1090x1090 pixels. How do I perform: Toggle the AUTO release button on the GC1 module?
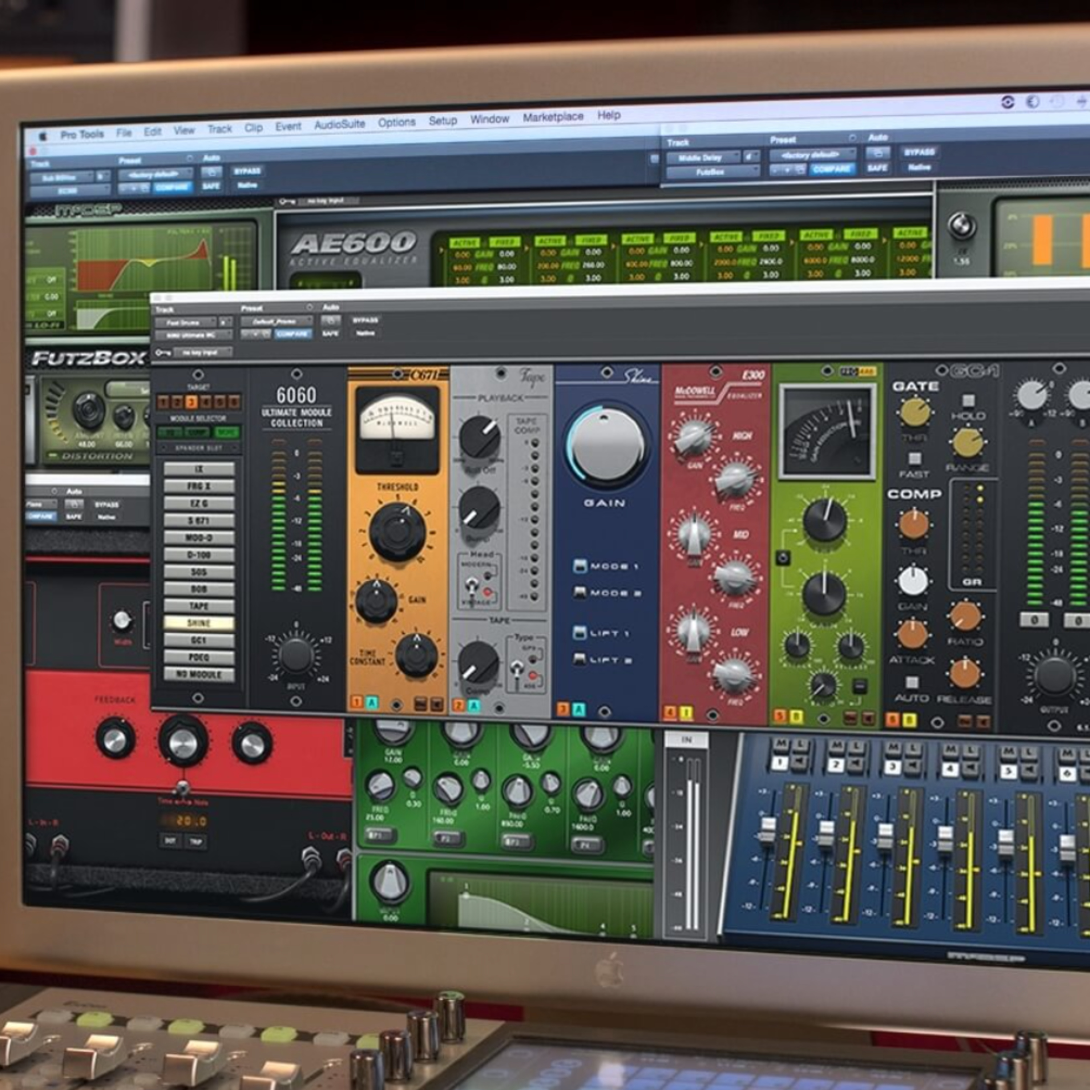point(912,682)
